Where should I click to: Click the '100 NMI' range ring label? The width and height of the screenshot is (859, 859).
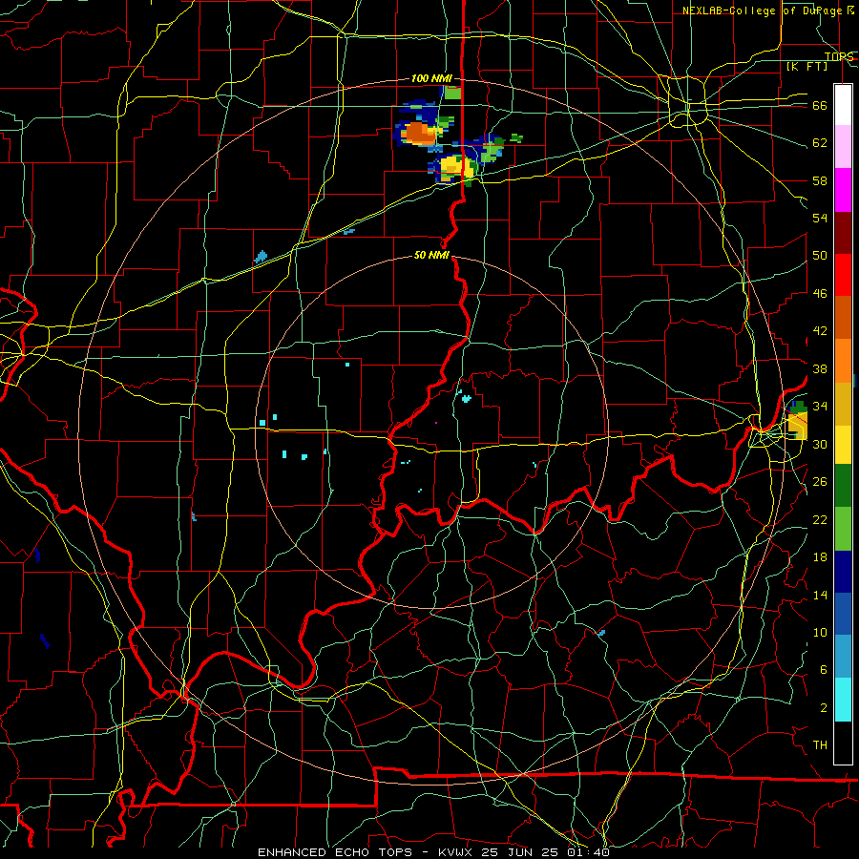point(431,78)
